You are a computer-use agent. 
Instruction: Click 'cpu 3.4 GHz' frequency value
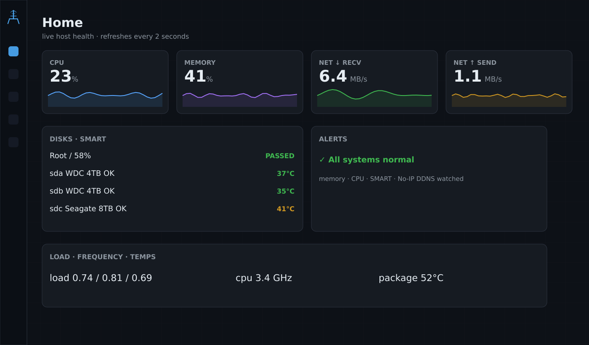[x=264, y=278]
